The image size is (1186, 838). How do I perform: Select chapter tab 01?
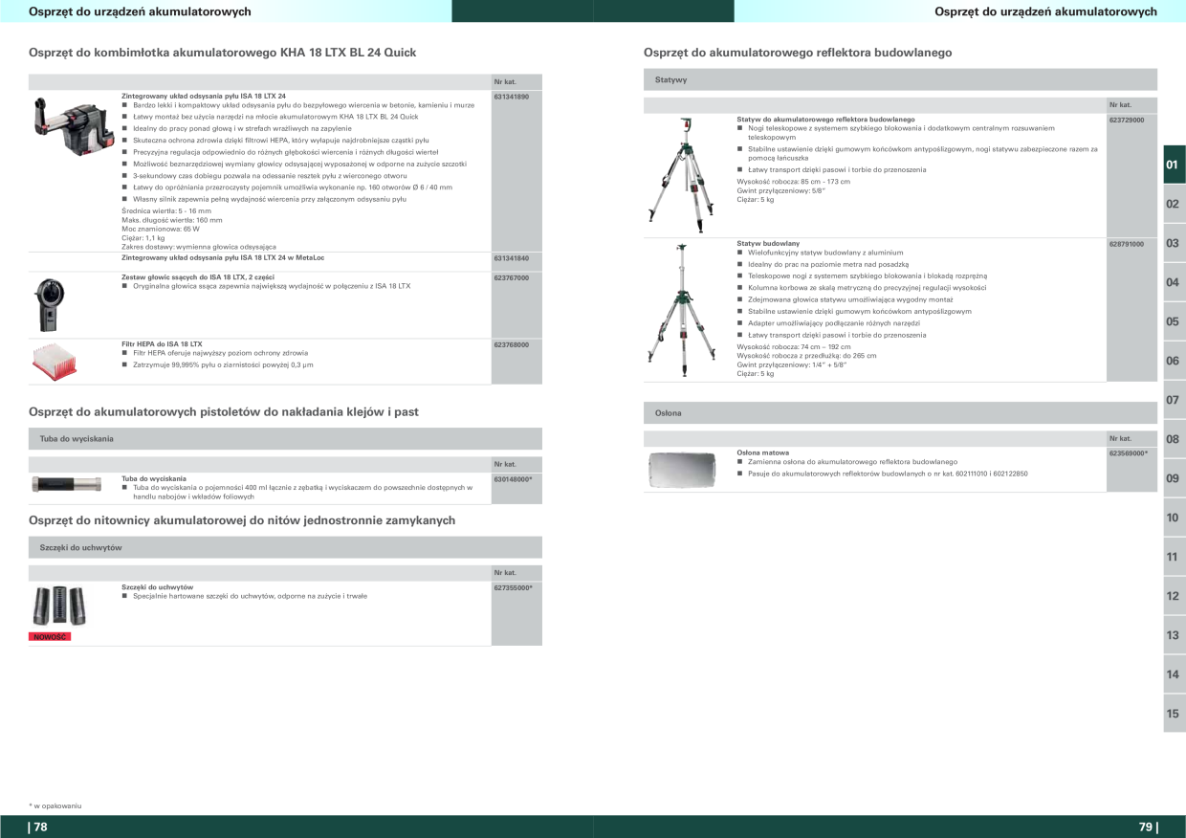coord(1174,165)
